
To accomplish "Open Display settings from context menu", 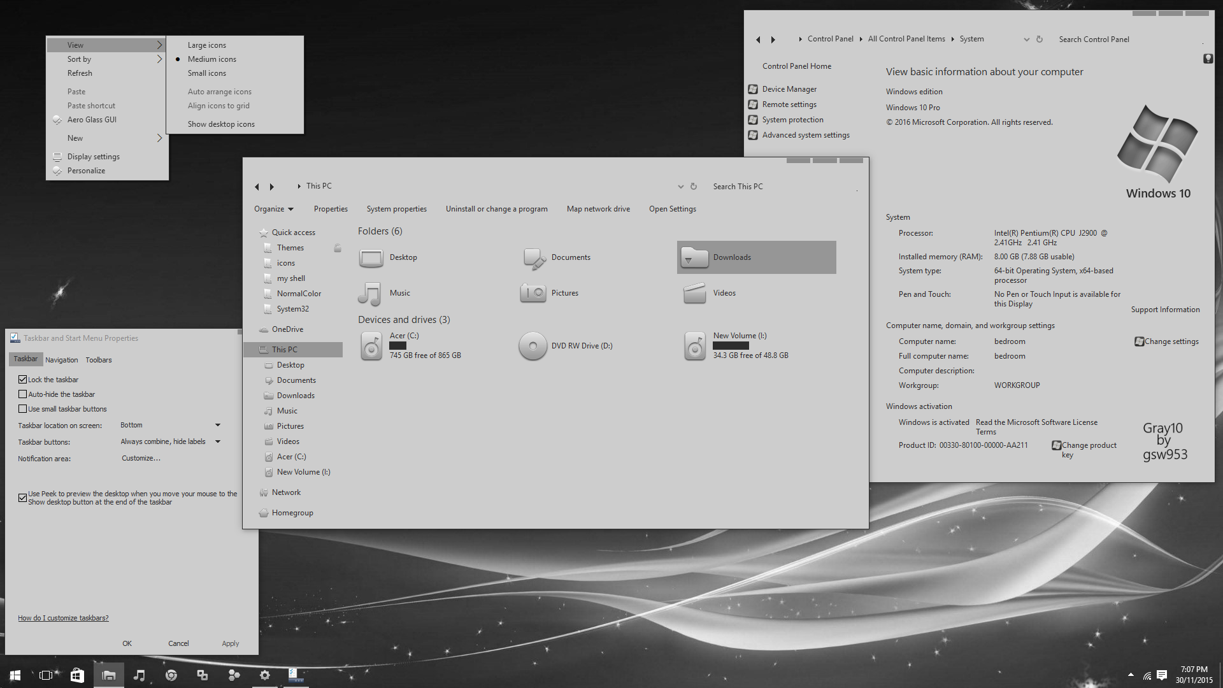I will 94,157.
